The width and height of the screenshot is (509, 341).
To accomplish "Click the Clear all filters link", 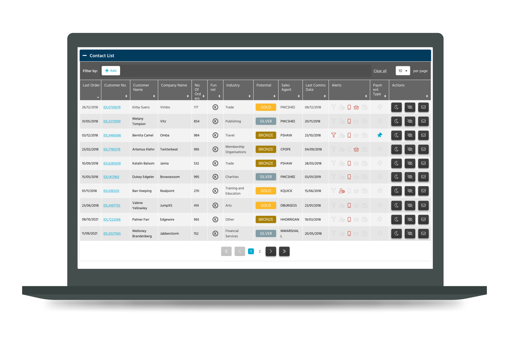I will pos(380,71).
